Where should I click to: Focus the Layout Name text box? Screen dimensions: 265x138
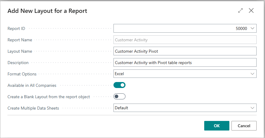pyautogui.click(x=185, y=51)
